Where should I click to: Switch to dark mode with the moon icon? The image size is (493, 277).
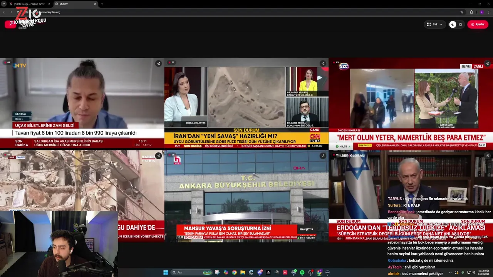point(453,24)
